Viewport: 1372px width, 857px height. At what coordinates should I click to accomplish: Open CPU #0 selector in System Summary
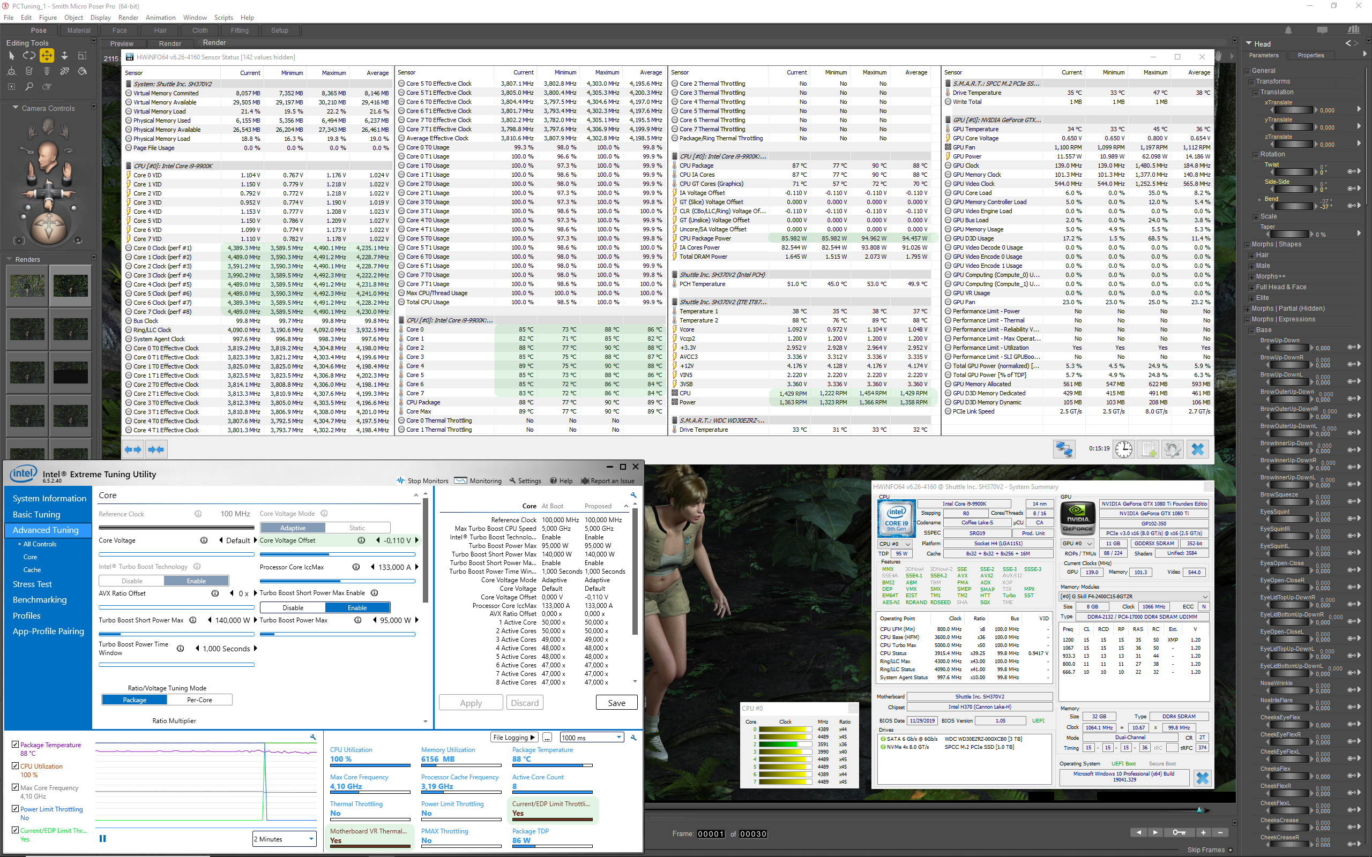894,544
